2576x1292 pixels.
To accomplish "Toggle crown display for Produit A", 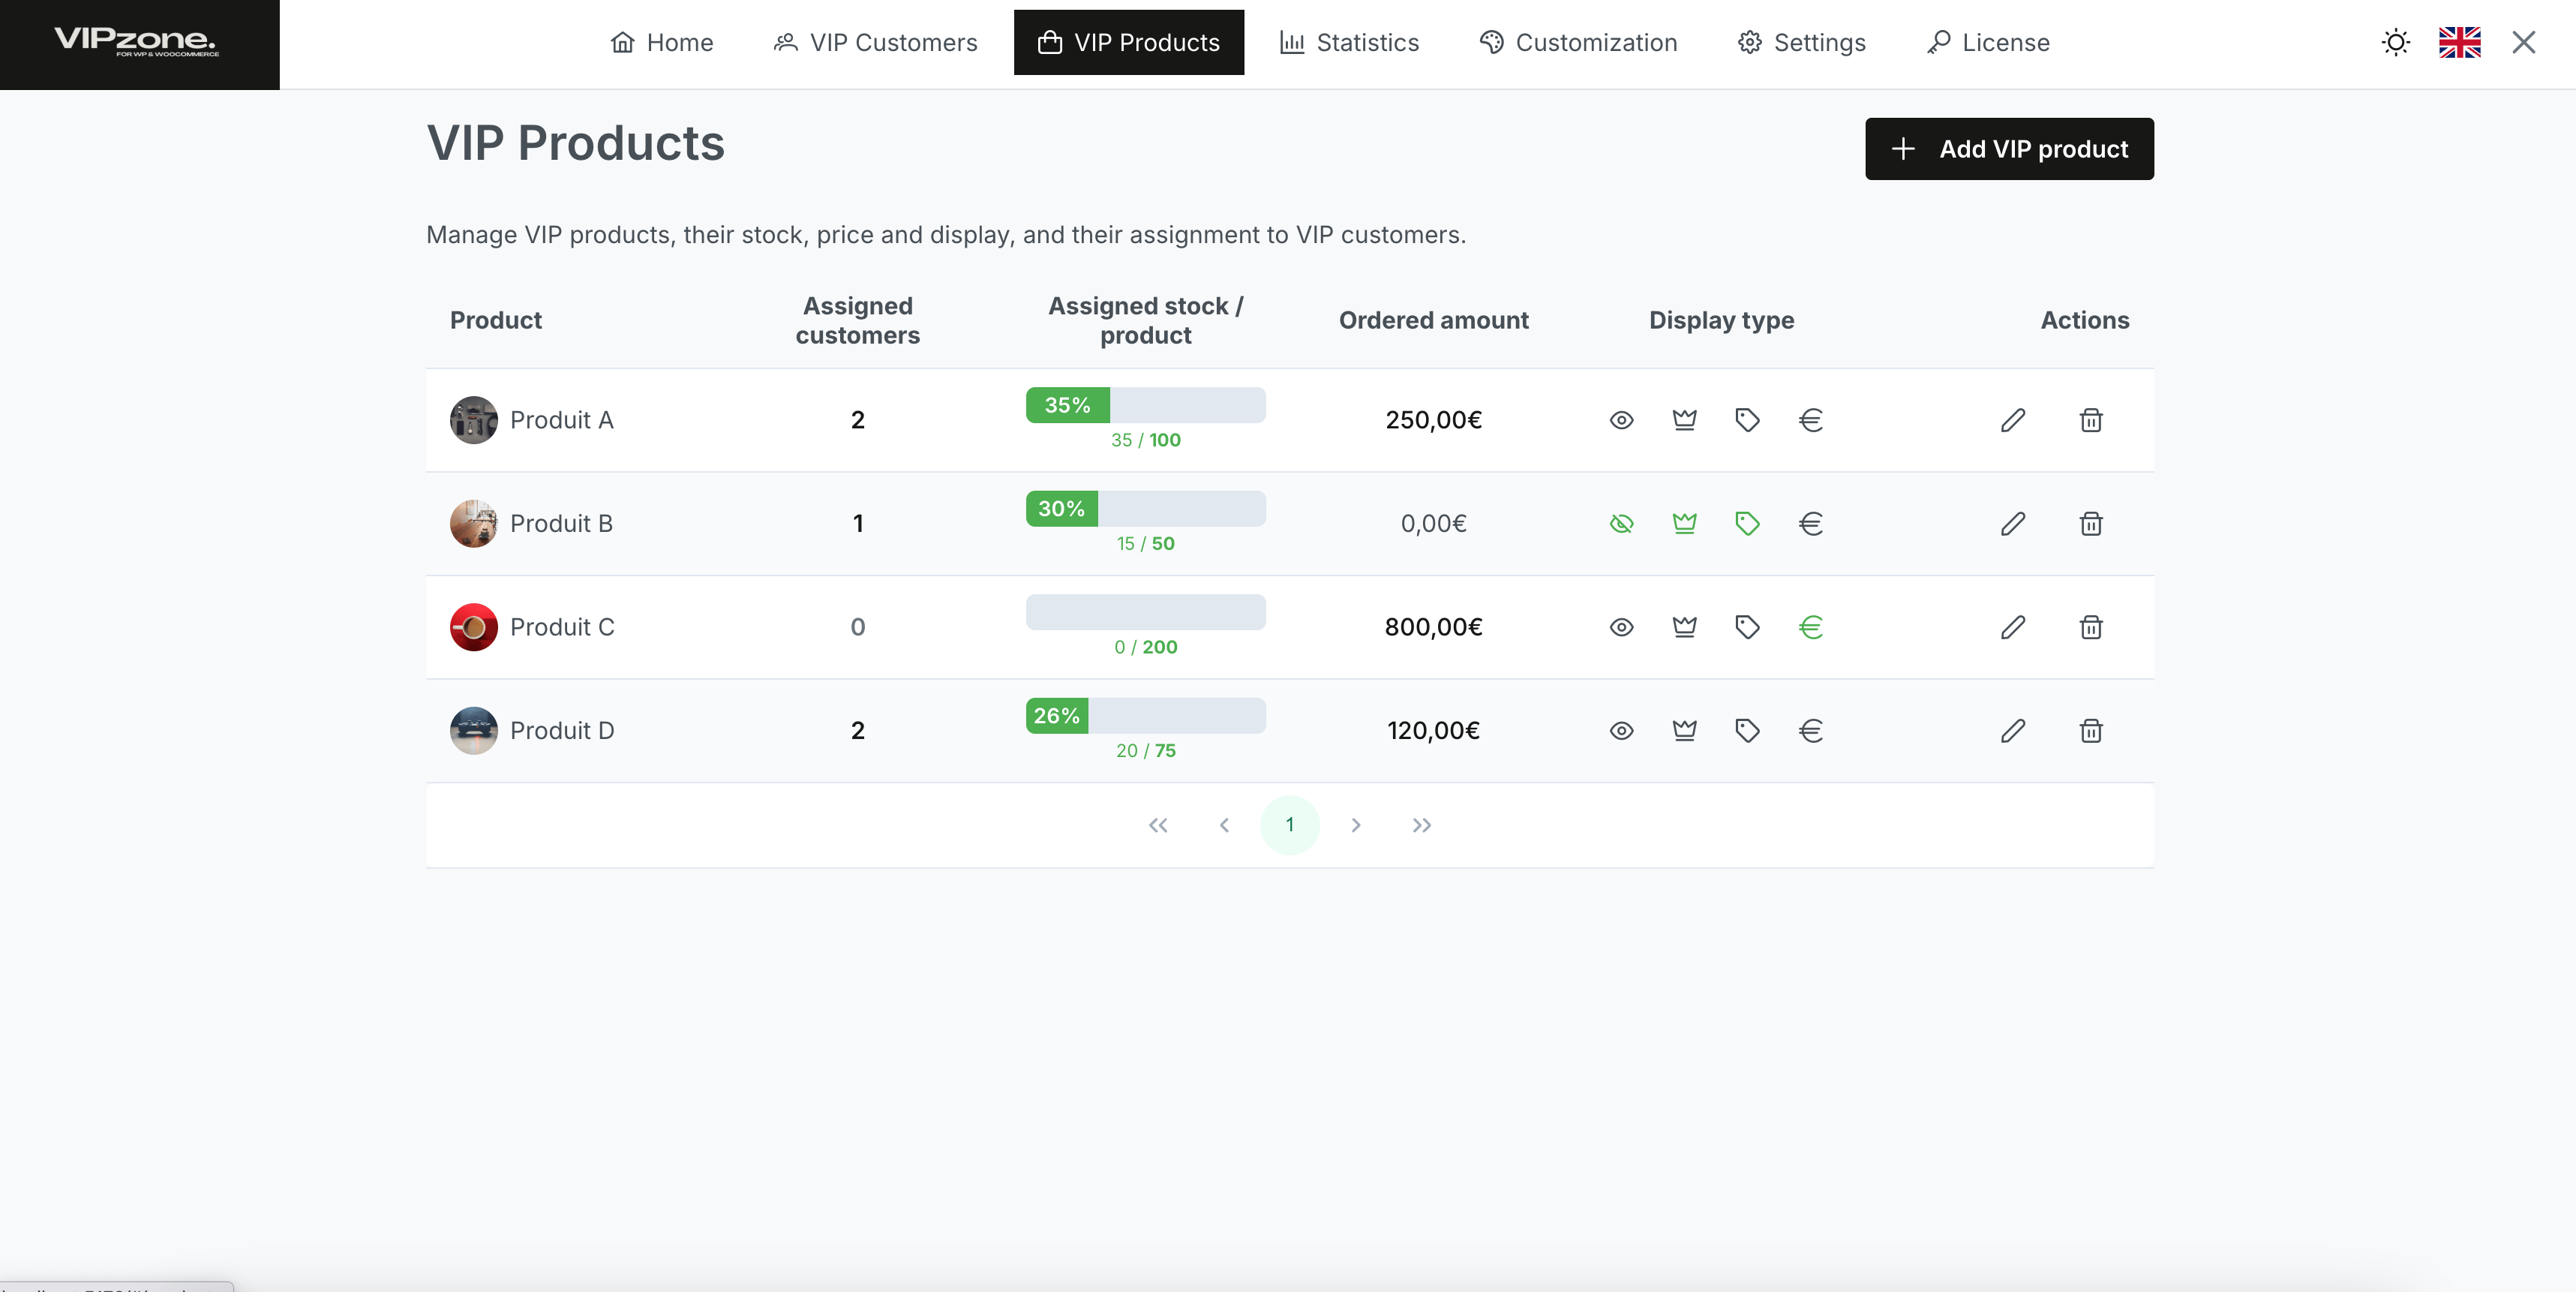I will click(x=1684, y=420).
